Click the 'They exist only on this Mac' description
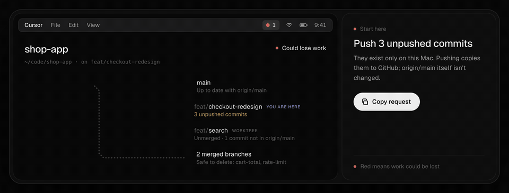The image size is (509, 193). (x=417, y=68)
